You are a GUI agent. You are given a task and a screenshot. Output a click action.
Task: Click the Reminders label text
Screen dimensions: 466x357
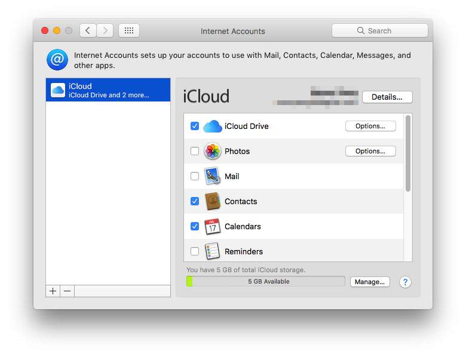[x=244, y=251]
